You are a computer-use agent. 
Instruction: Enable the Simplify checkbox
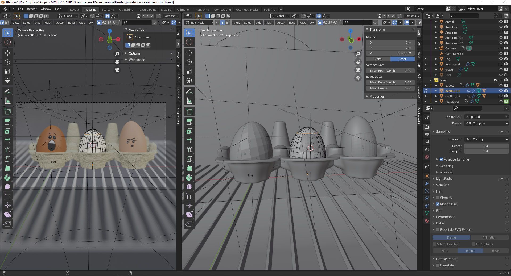pyautogui.click(x=438, y=198)
